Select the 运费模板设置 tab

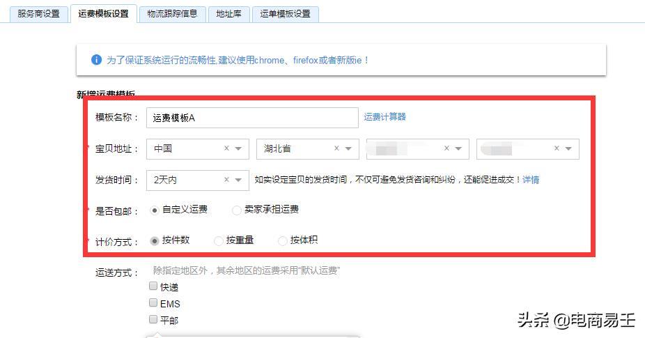pos(103,13)
